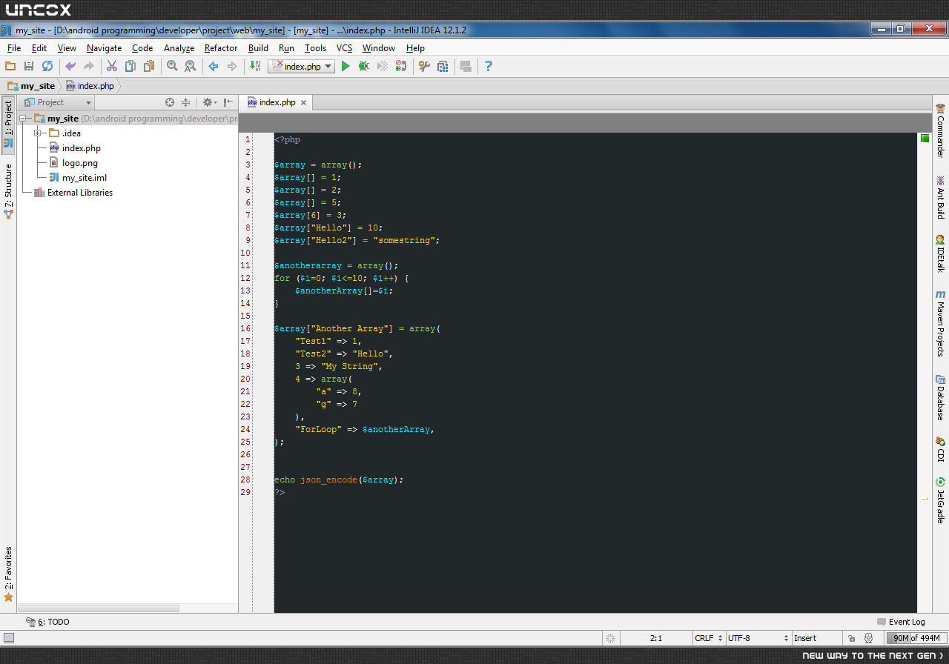Viewport: 949px width, 664px height.
Task: Click the Run with Coverage icon
Action: pos(383,67)
